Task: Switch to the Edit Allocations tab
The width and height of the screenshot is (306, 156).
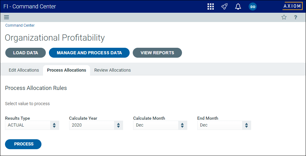Action: pyautogui.click(x=24, y=70)
